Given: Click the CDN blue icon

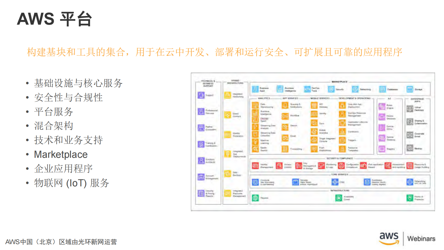Looking at the screenshot, I should click(x=335, y=182).
